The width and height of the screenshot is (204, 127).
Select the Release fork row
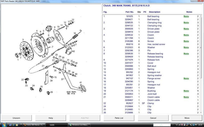(x=151, y=60)
